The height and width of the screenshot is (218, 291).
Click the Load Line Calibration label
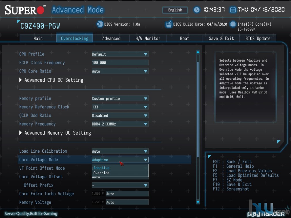tap(43, 151)
